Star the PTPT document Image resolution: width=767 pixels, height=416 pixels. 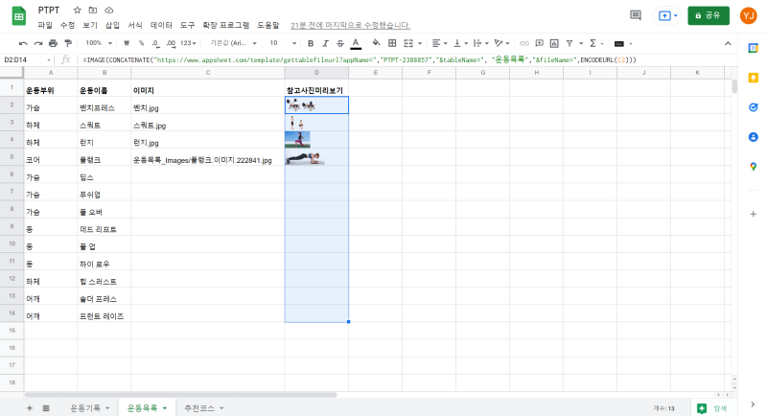[x=77, y=11]
